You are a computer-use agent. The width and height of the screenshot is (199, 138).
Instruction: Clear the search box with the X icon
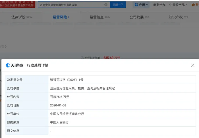106,5
